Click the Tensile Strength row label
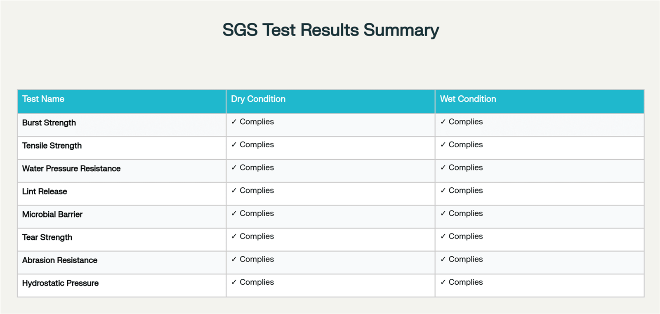The height and width of the screenshot is (314, 660). [52, 146]
